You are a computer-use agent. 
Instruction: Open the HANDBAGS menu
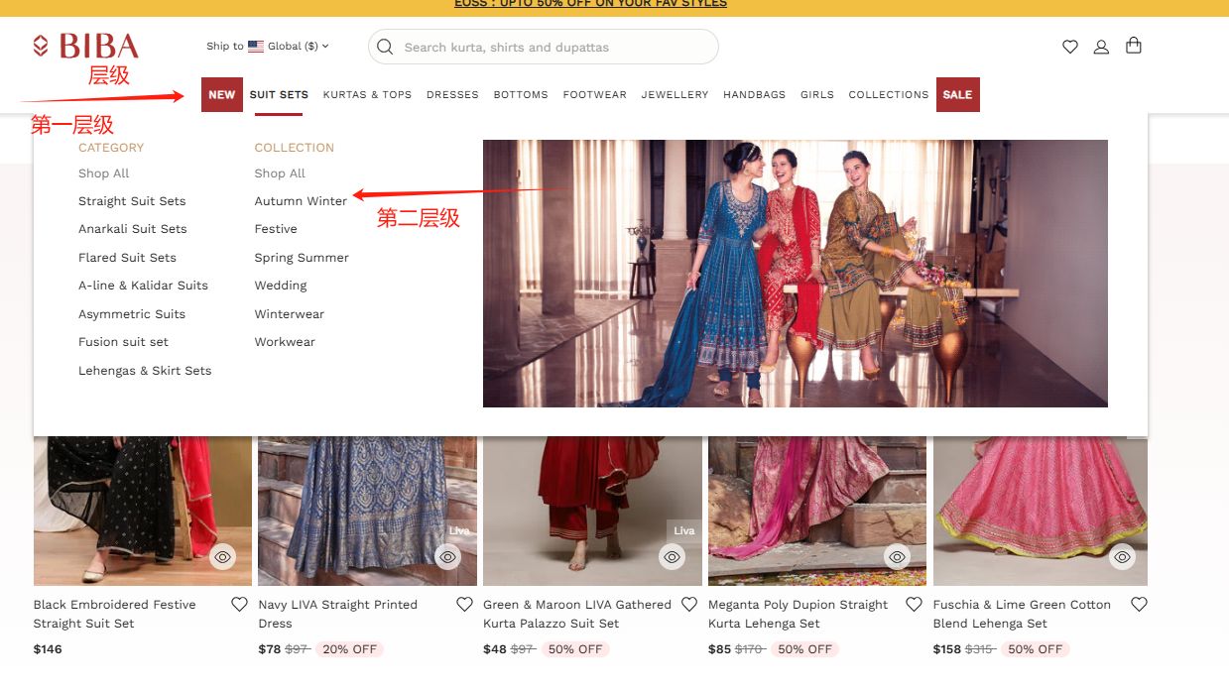click(x=754, y=94)
